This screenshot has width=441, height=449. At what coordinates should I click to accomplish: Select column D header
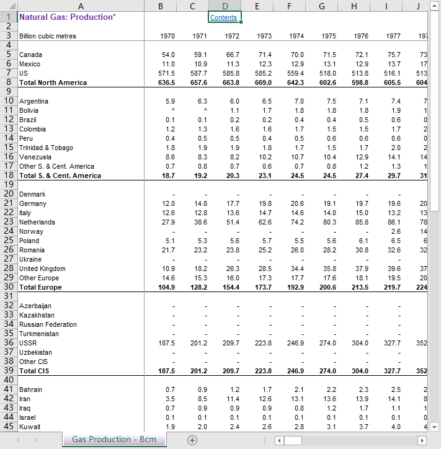point(225,6)
